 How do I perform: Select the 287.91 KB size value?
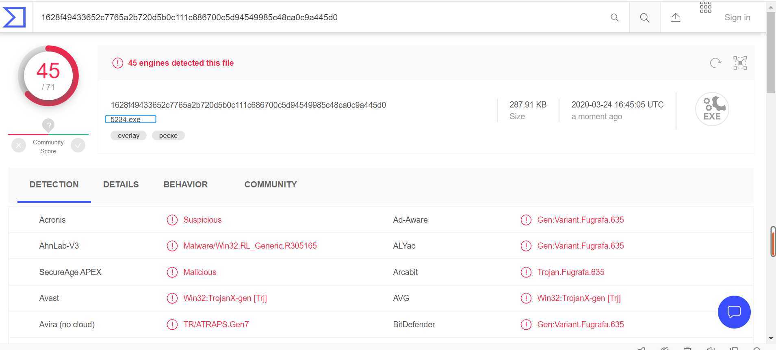tap(528, 105)
